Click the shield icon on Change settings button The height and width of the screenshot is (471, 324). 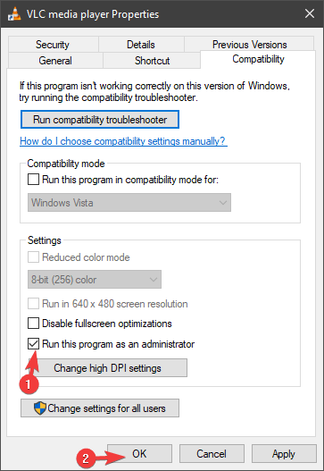point(40,408)
